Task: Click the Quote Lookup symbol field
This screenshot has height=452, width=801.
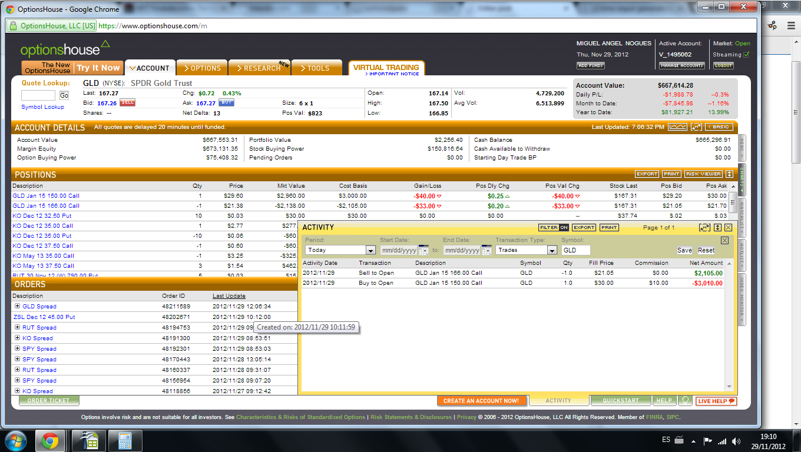Action: coord(38,95)
